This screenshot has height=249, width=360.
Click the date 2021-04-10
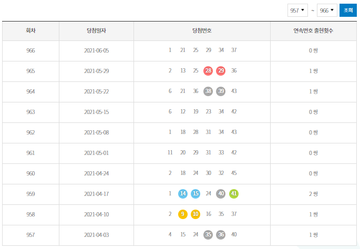pyautogui.click(x=96, y=214)
